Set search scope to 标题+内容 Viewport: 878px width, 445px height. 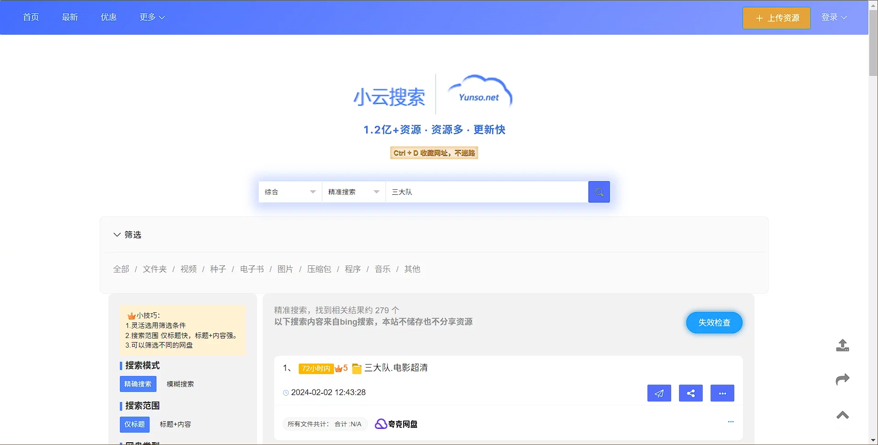pyautogui.click(x=175, y=424)
